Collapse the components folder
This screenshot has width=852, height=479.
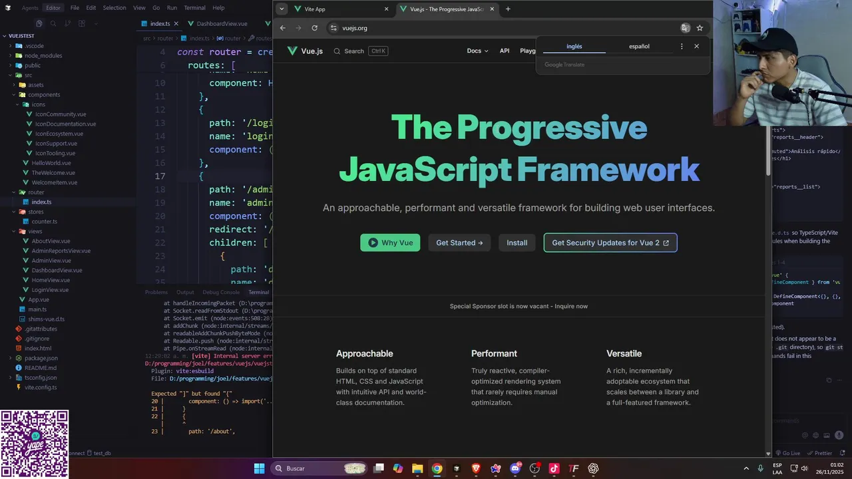point(44,94)
